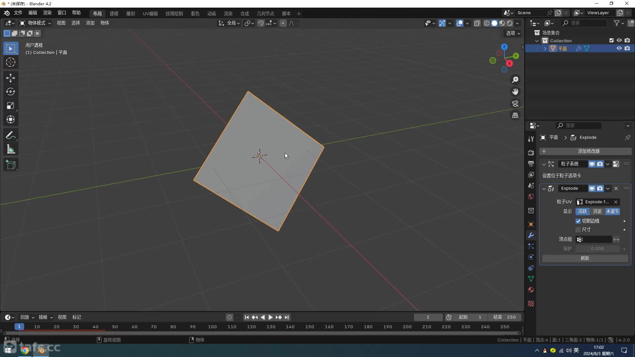
Task: Open the Output properties tab
Action: [x=531, y=164]
